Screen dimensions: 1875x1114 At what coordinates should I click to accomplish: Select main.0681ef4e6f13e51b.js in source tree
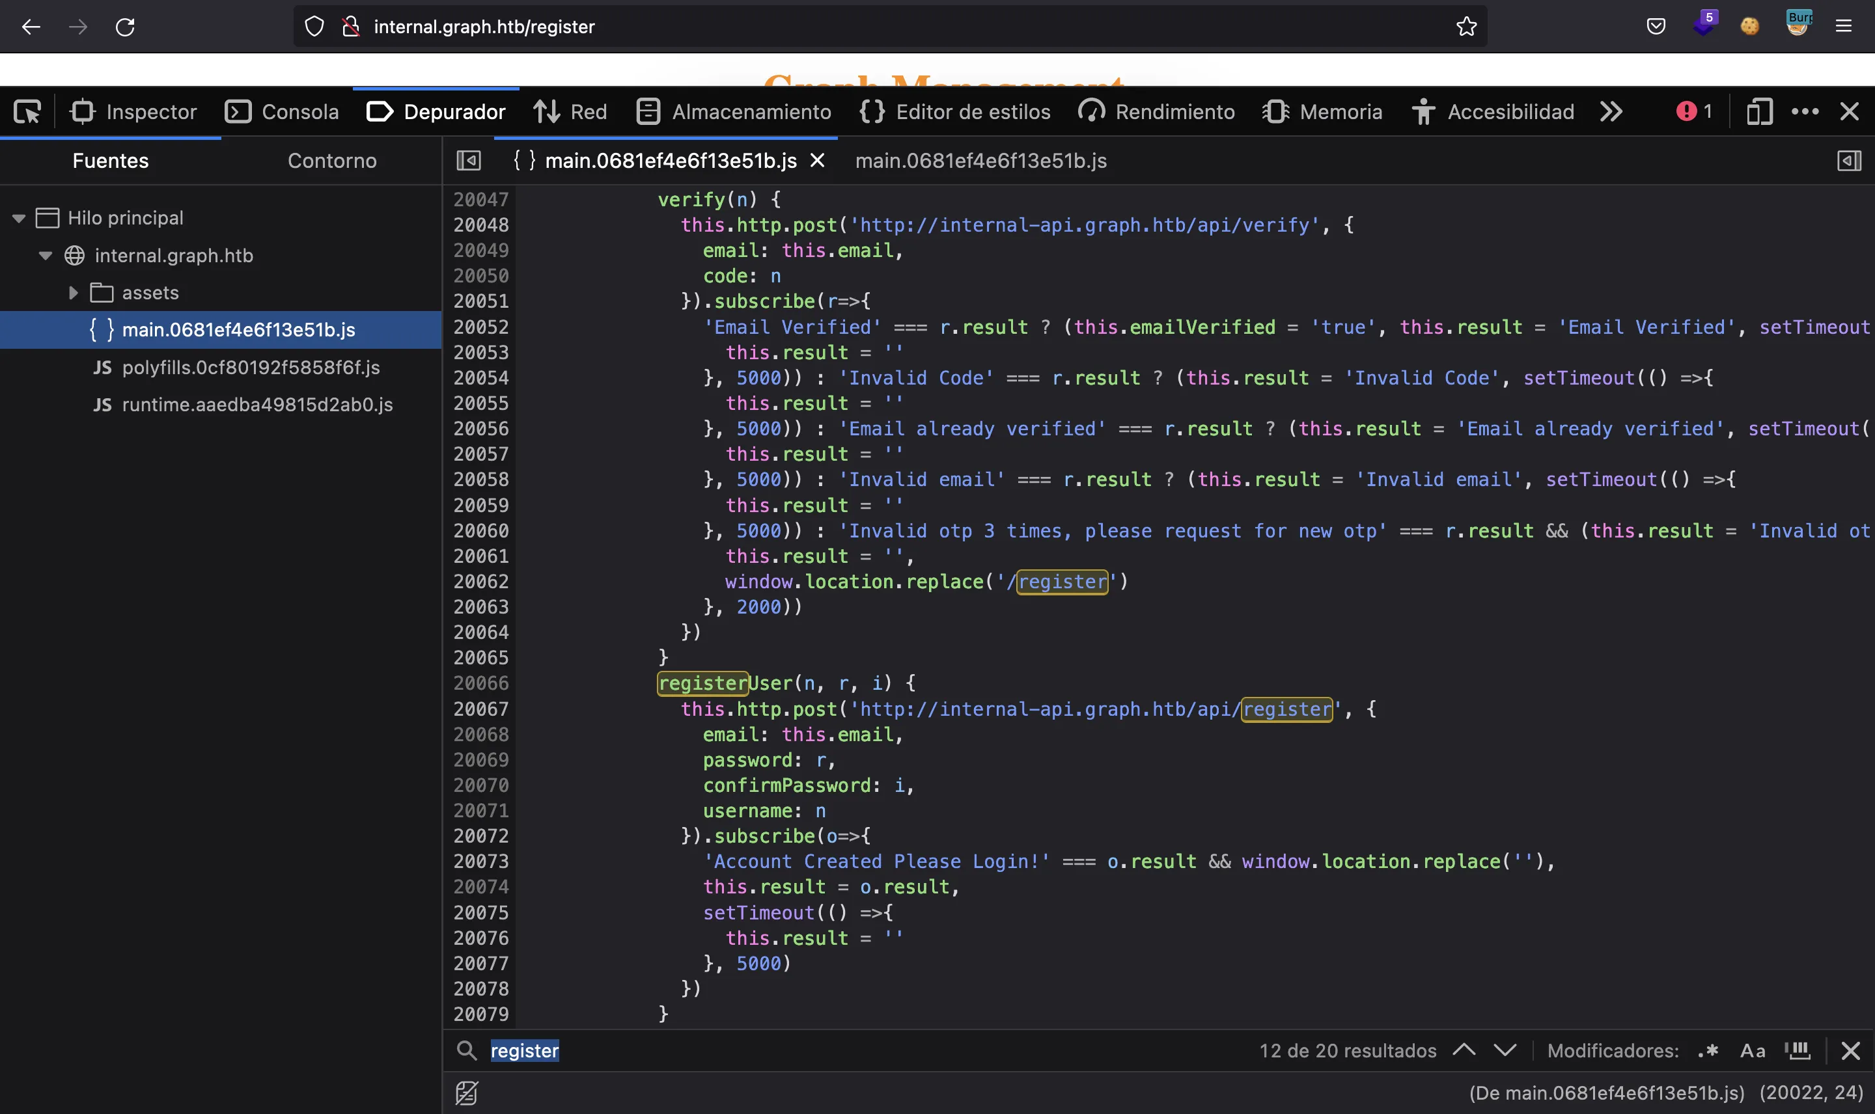point(221,331)
